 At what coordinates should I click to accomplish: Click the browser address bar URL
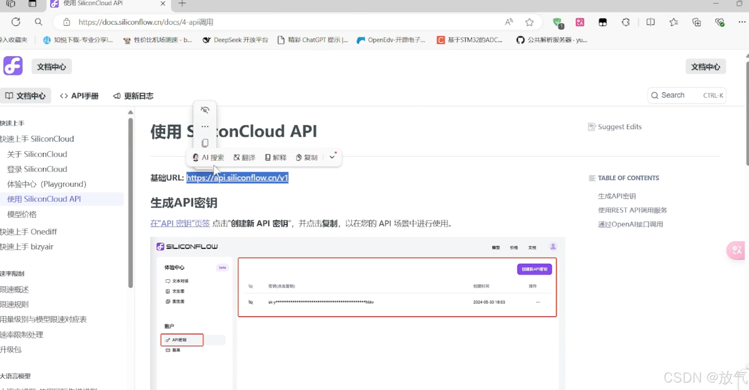point(146,22)
